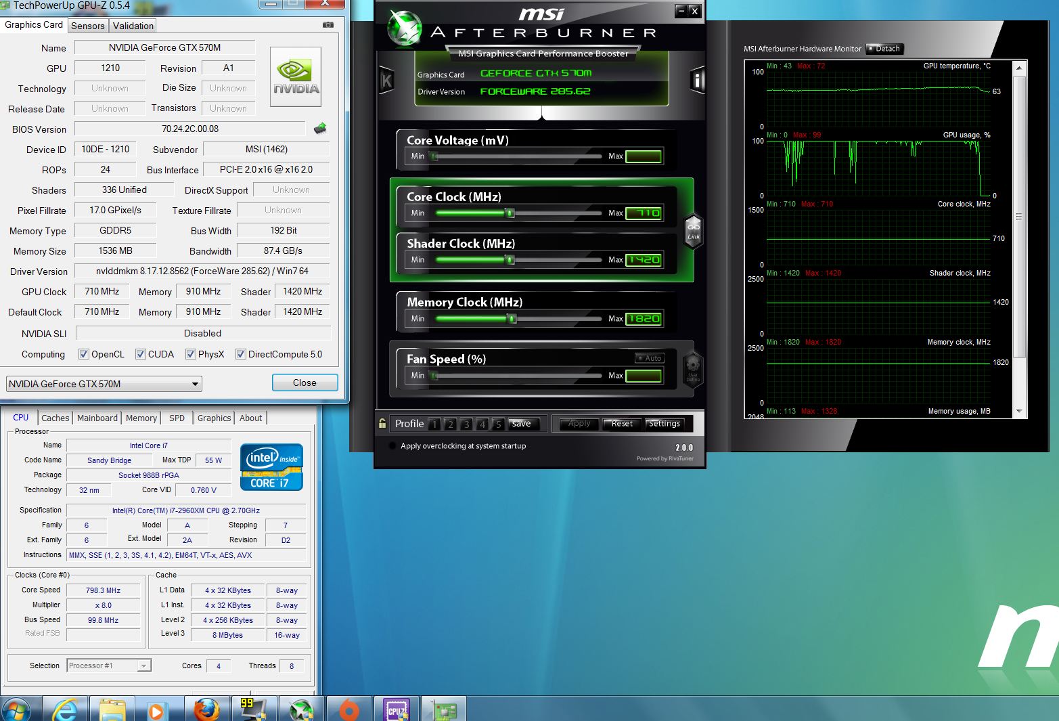Open the About tab in CPU-Z
1059x721 pixels.
[250, 418]
